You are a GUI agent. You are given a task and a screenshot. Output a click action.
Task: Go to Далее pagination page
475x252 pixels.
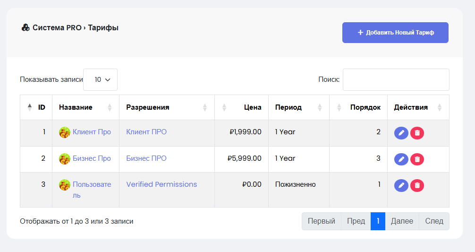click(402, 221)
